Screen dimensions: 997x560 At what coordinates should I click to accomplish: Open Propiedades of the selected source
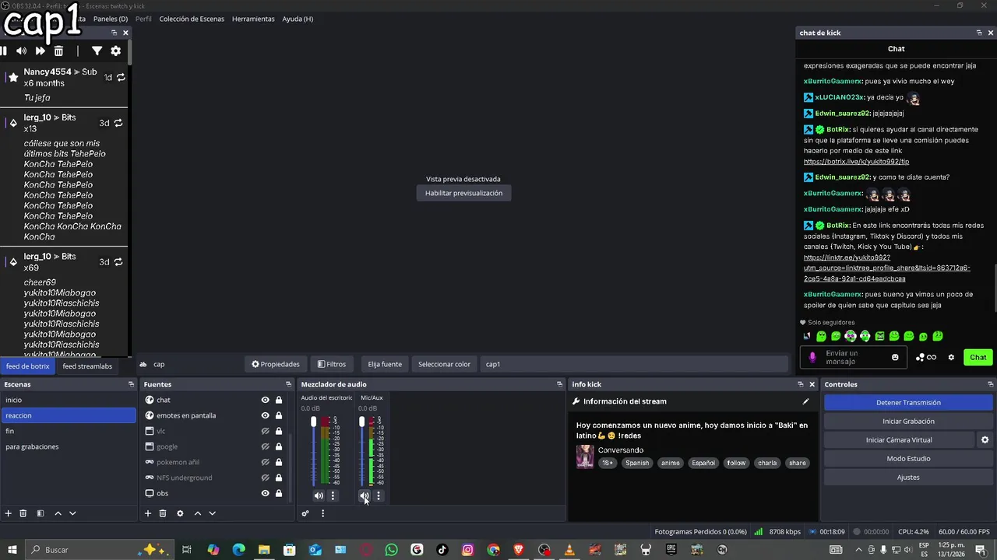pyautogui.click(x=276, y=364)
